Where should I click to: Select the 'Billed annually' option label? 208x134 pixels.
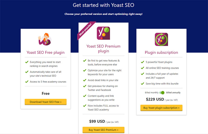[173, 93]
